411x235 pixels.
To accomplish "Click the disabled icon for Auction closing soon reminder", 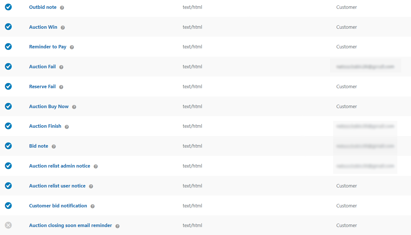I will point(8,225).
